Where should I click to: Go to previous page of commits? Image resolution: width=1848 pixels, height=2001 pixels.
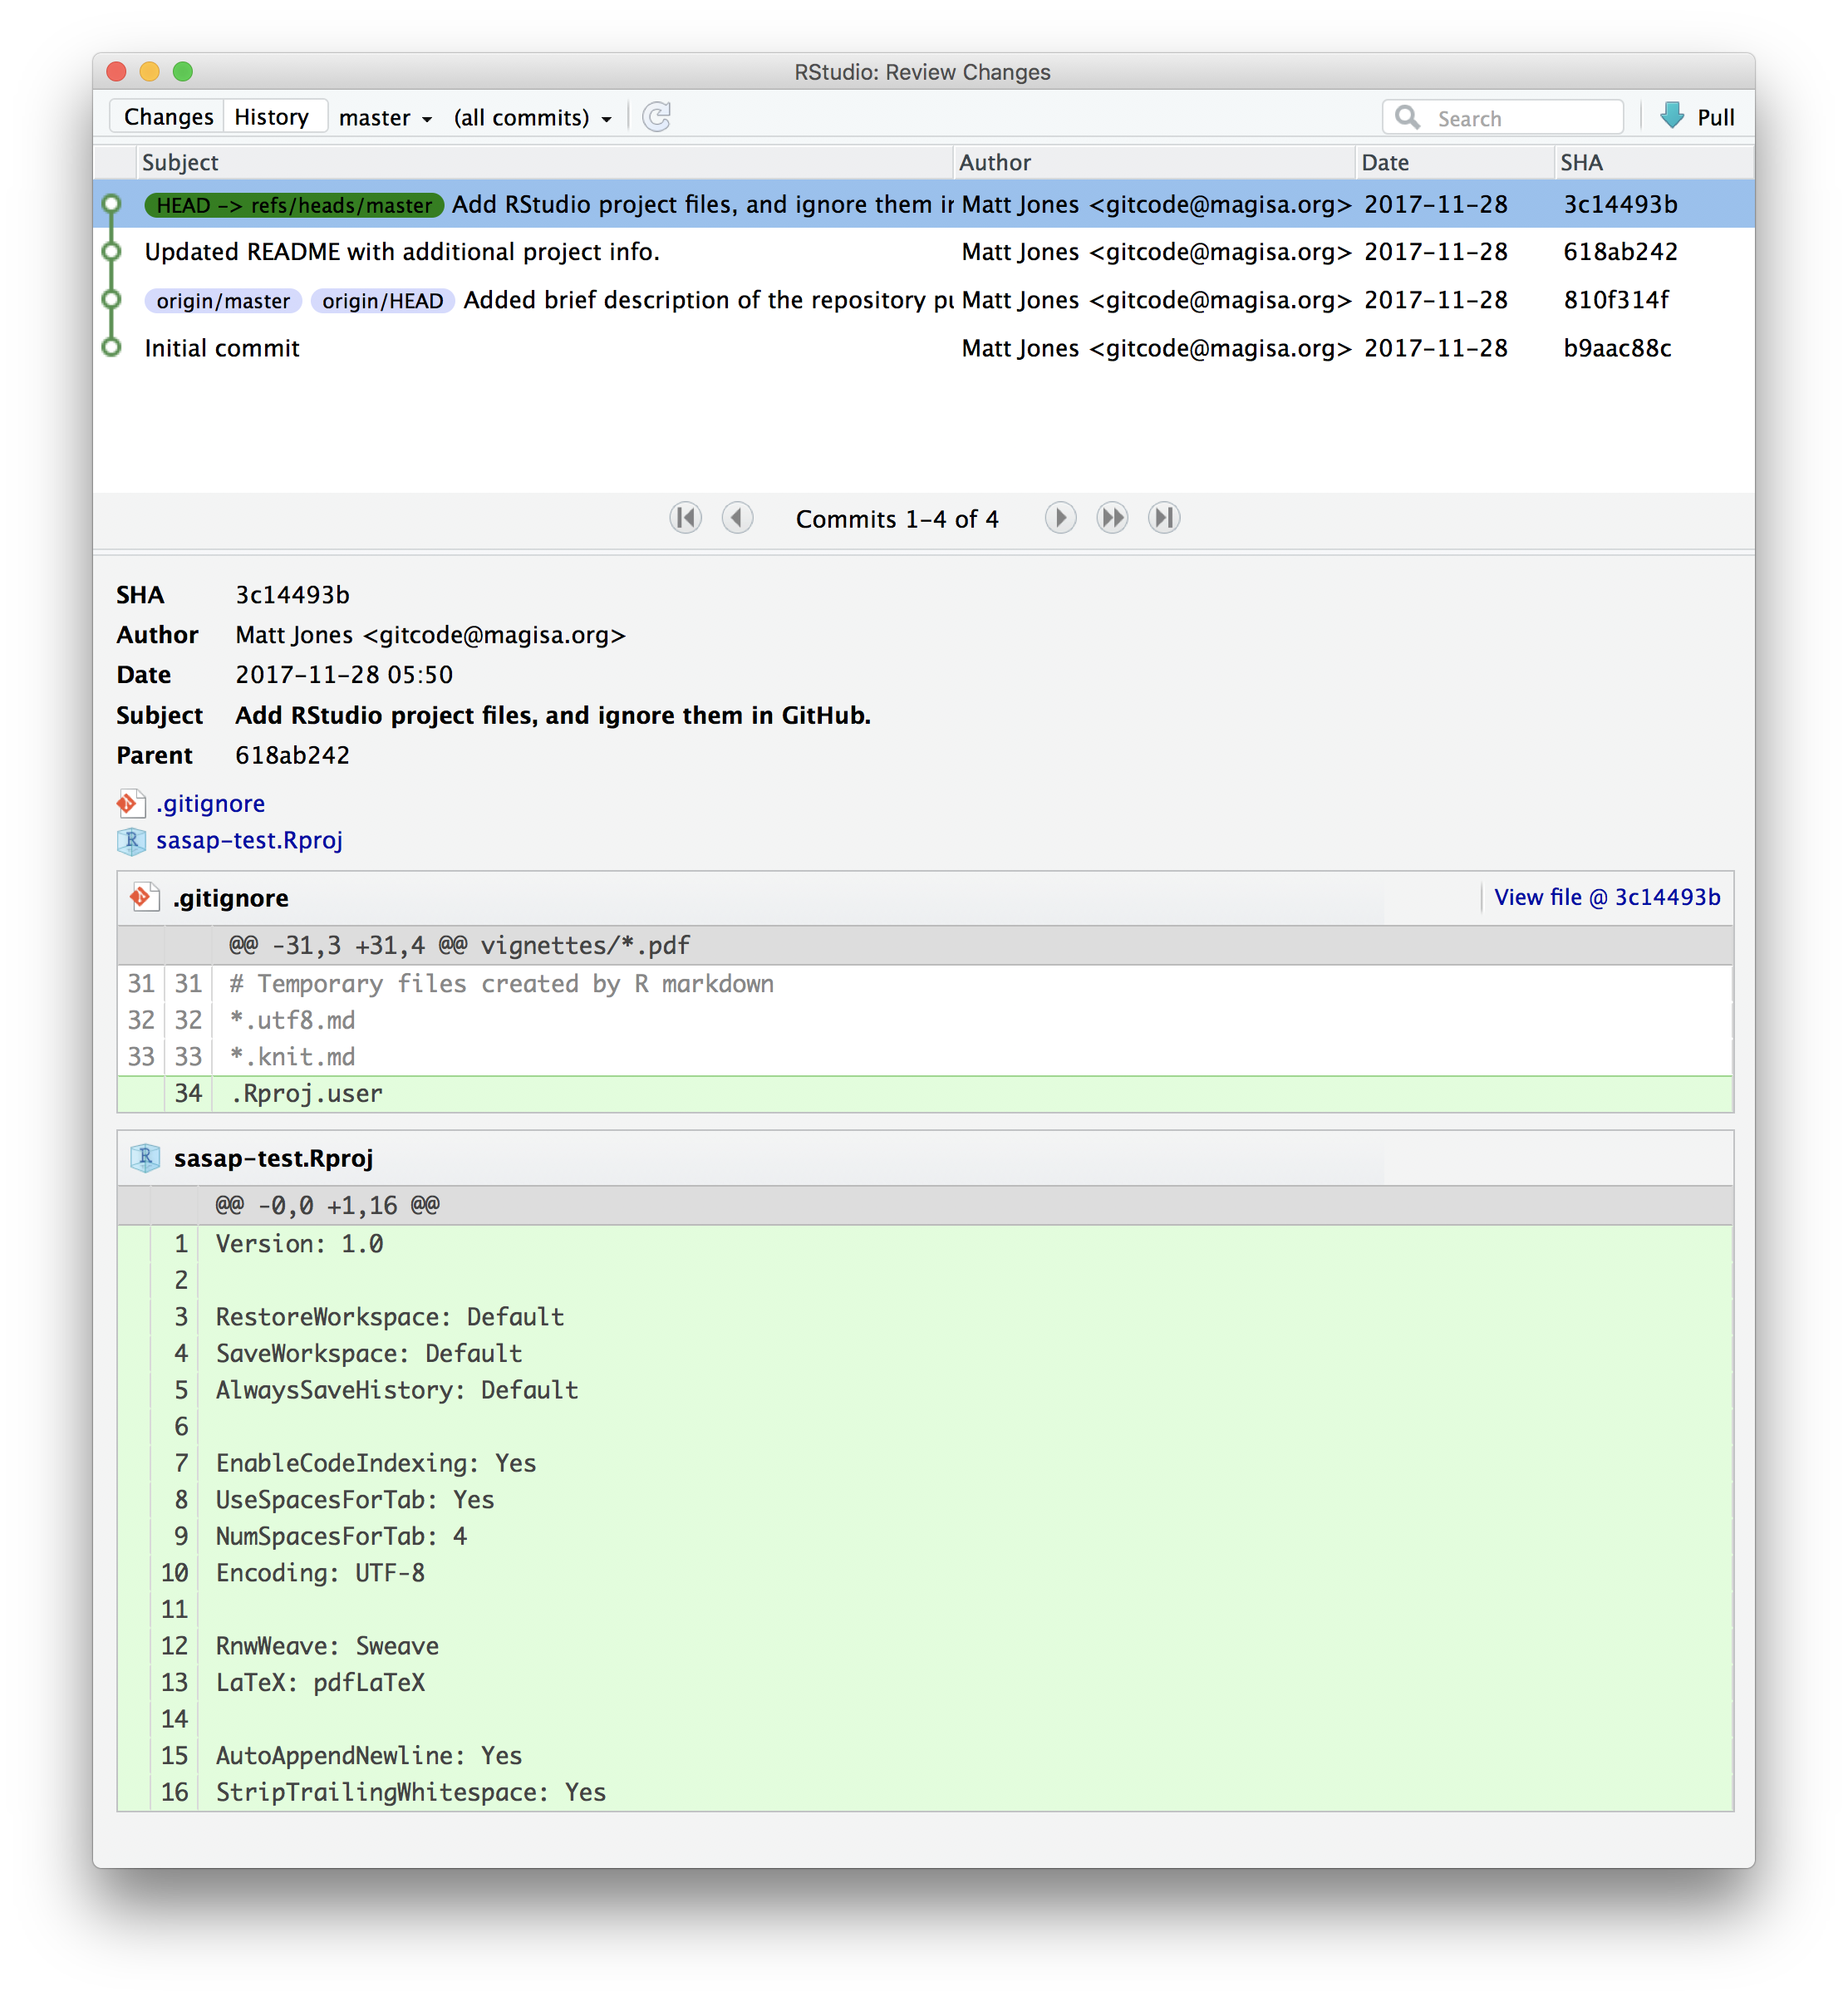738,518
